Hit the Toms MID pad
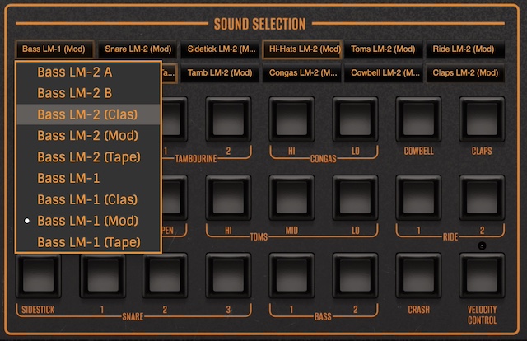 point(291,198)
